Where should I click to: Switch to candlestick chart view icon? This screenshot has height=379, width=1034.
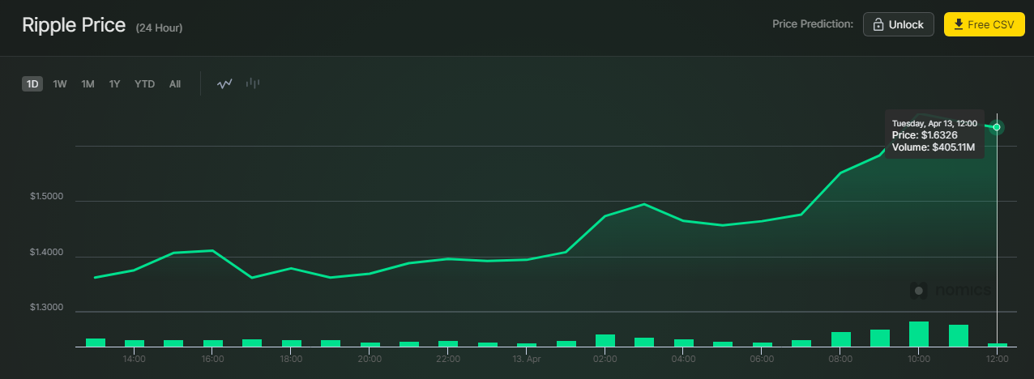click(253, 83)
